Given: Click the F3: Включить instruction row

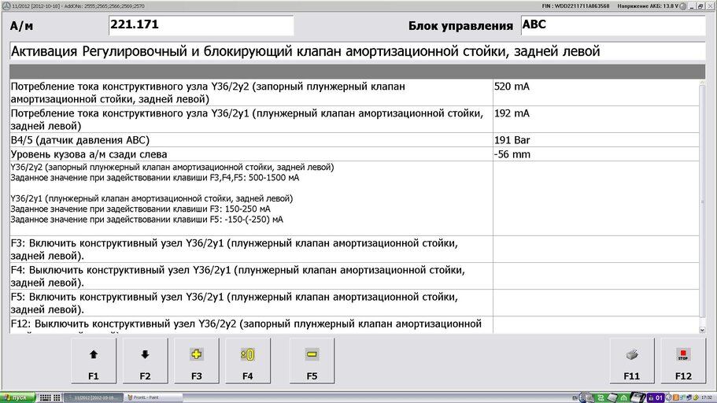Looking at the screenshot, I should coord(251,250).
